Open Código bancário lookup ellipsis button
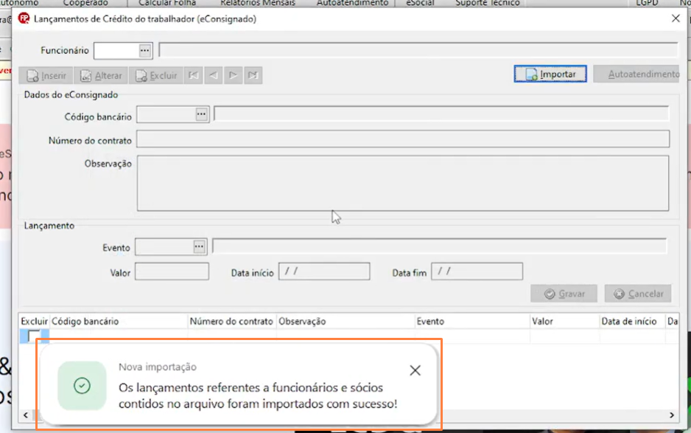691x433 pixels. [201, 114]
